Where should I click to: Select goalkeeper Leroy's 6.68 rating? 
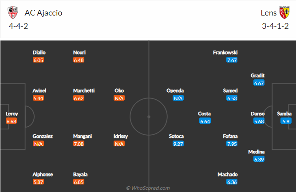point(12,121)
